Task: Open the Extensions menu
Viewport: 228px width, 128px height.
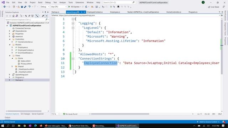Action: pos(80,2)
